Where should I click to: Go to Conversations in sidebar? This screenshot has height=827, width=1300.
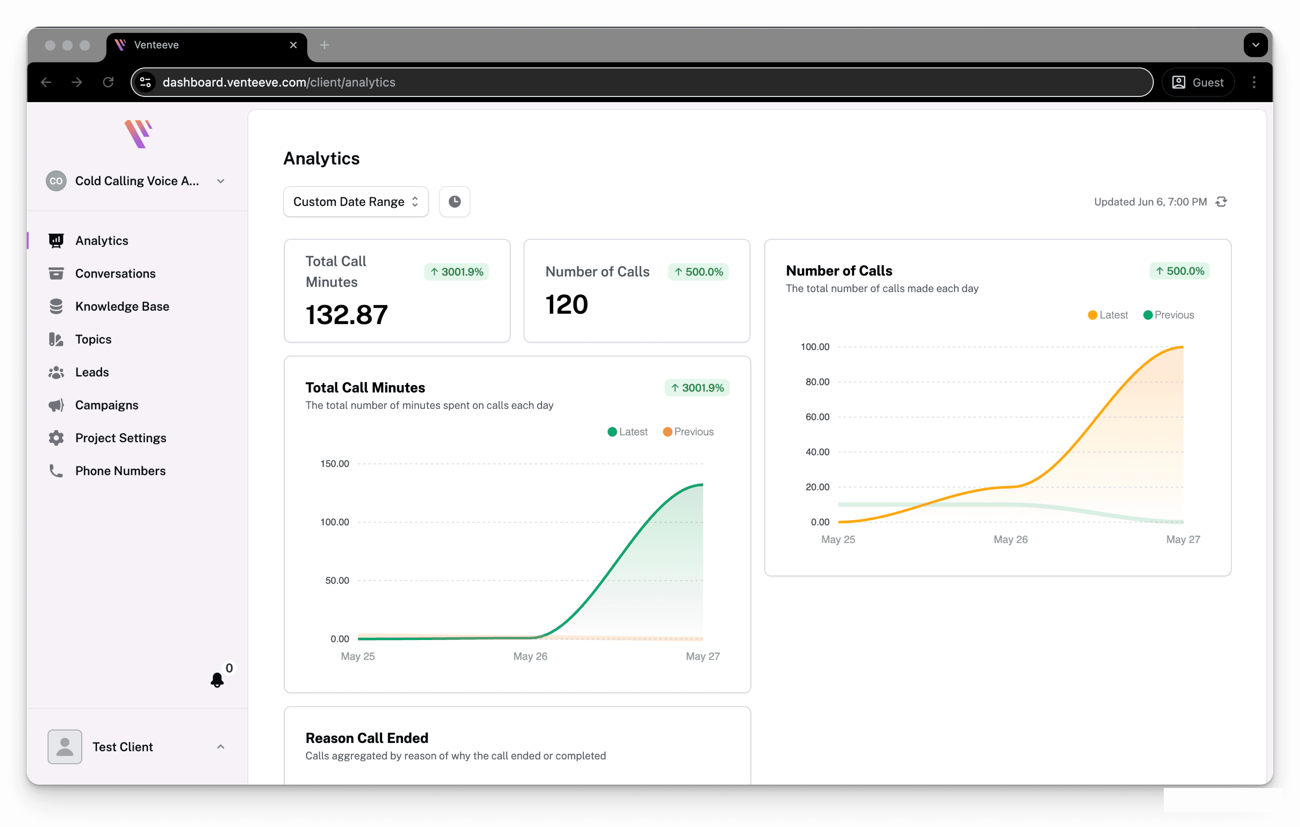click(x=115, y=274)
